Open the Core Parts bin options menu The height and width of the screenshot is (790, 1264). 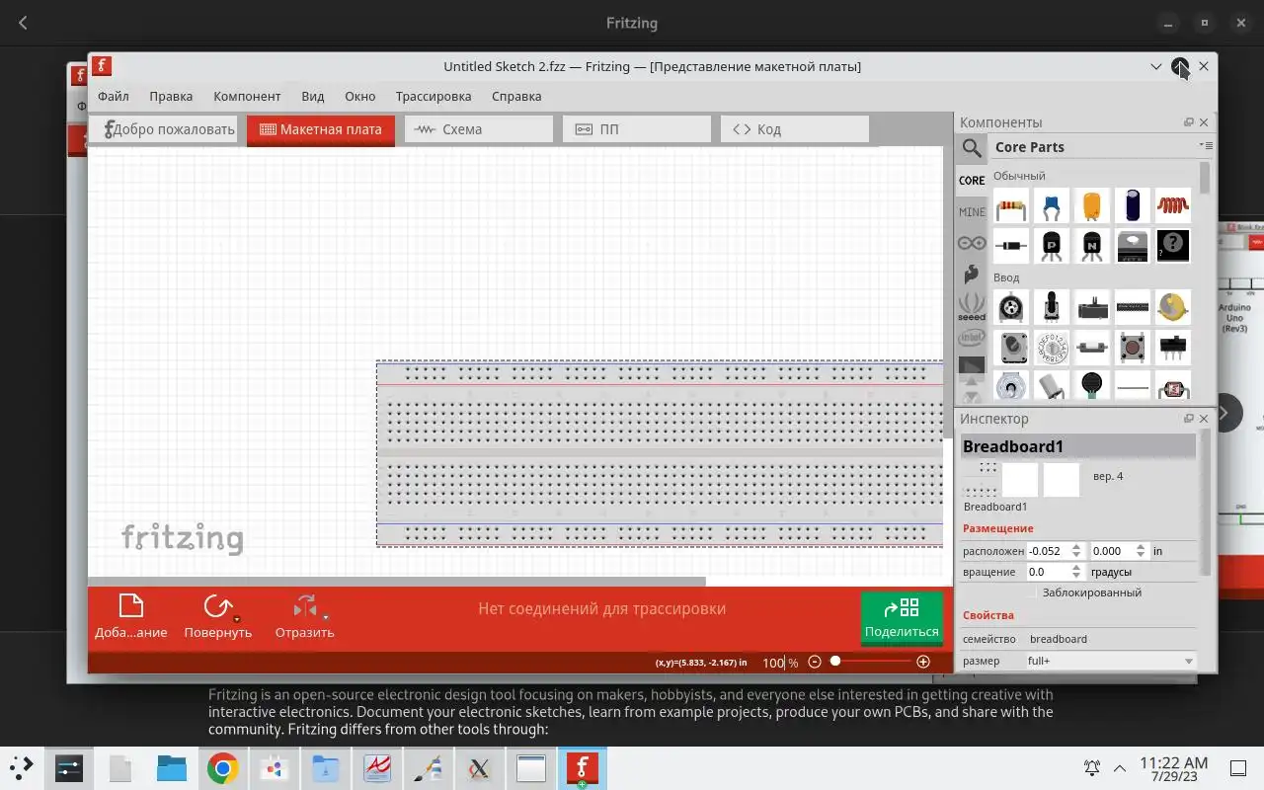pos(1206,146)
